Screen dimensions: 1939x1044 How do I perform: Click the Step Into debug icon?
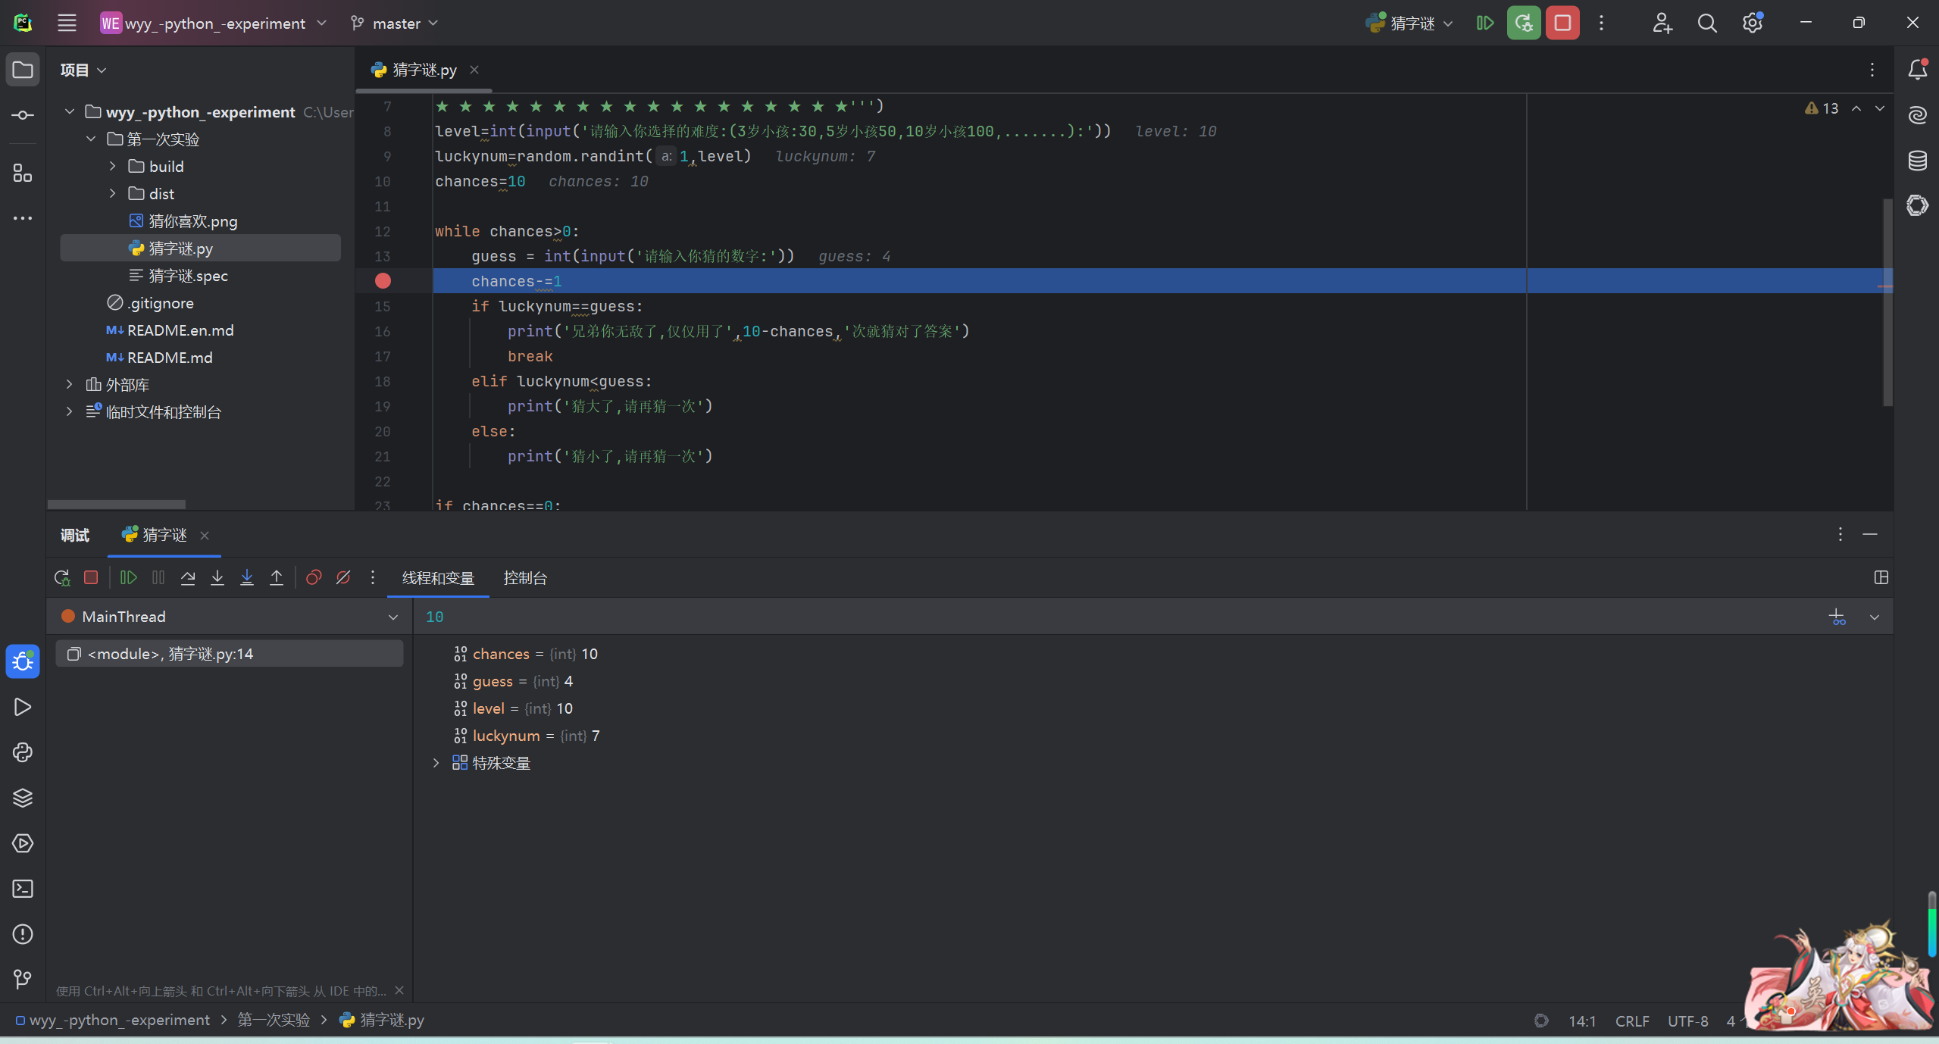[217, 578]
